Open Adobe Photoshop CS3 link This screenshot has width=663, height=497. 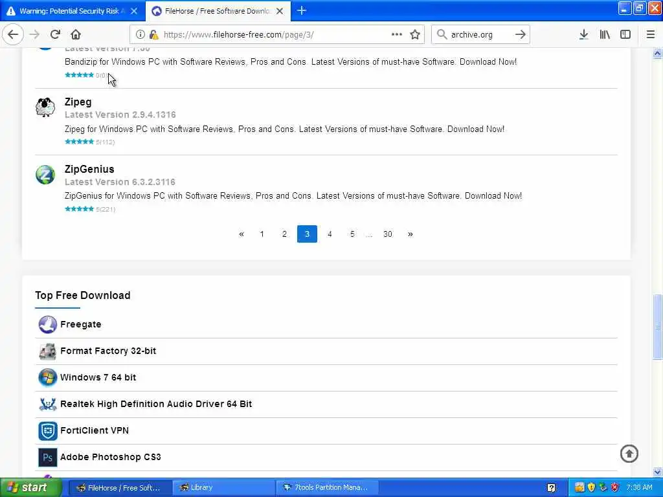point(110,457)
